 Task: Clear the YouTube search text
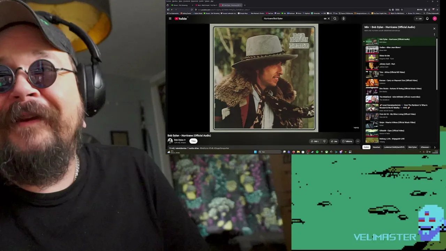(328, 18)
